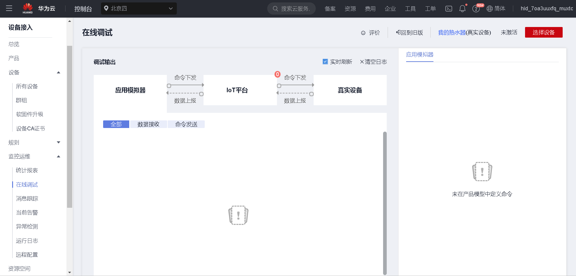Open 异常检测 in the sidebar
576x276 pixels.
tap(27, 227)
